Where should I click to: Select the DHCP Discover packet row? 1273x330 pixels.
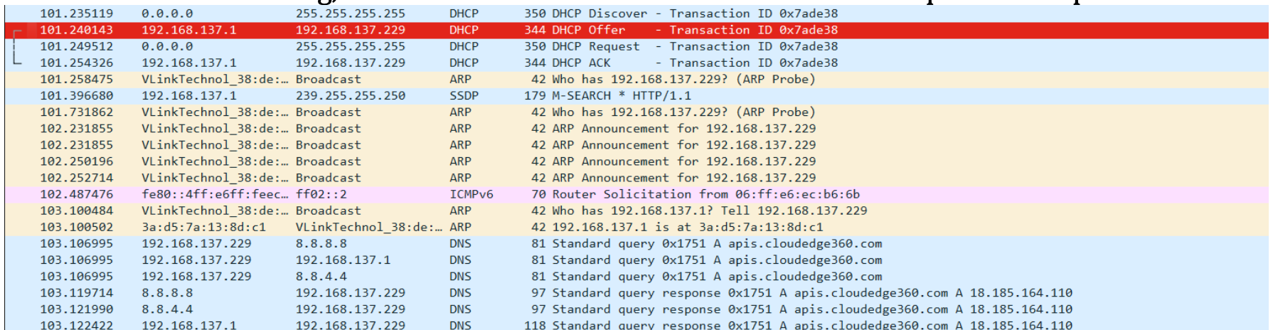[x=636, y=14]
